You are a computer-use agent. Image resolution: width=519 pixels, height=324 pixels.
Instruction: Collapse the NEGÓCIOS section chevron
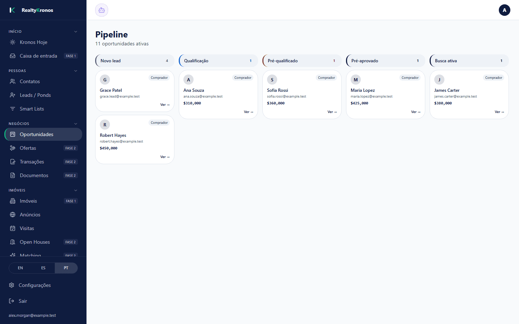click(x=76, y=123)
